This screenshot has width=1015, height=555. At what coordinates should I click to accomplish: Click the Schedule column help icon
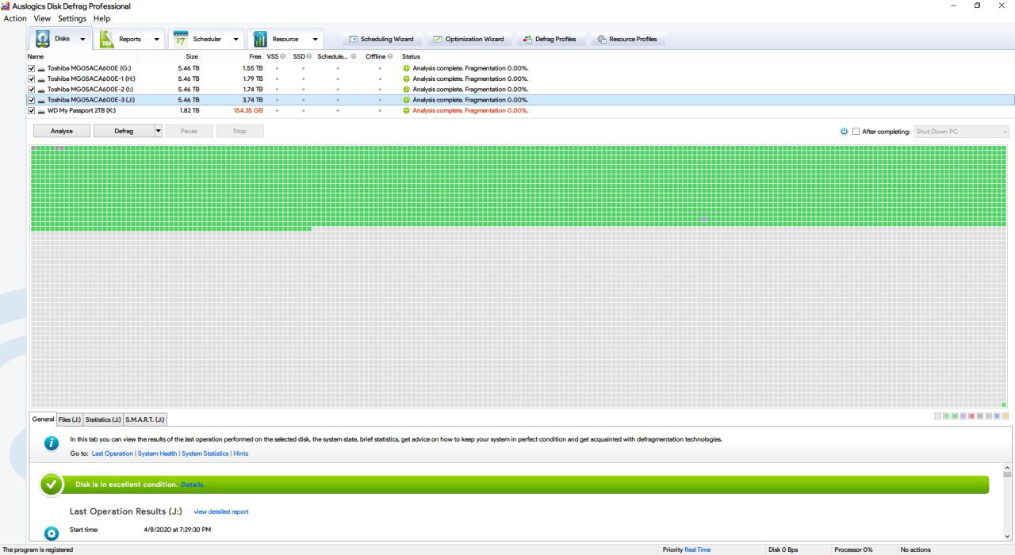pyautogui.click(x=354, y=56)
